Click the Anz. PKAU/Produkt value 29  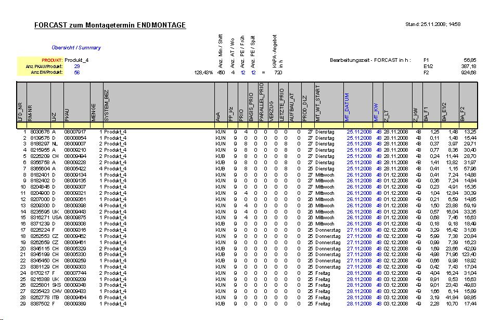click(x=77, y=66)
